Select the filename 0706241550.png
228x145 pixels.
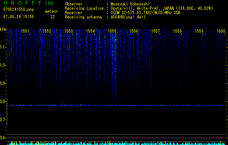(18, 9)
